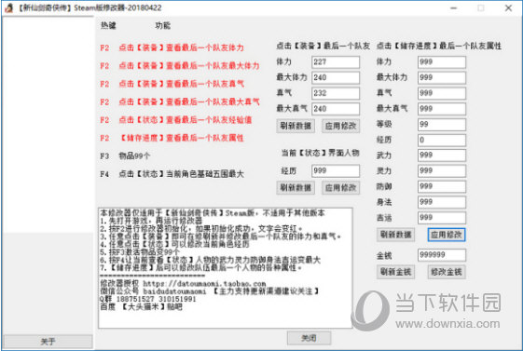Click the heading 点击【储存进度】最后一个队友属性
The height and width of the screenshot is (351, 523).
(439, 46)
